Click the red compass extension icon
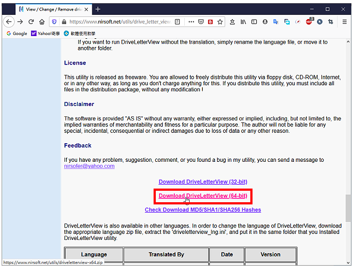 [x=298, y=22]
